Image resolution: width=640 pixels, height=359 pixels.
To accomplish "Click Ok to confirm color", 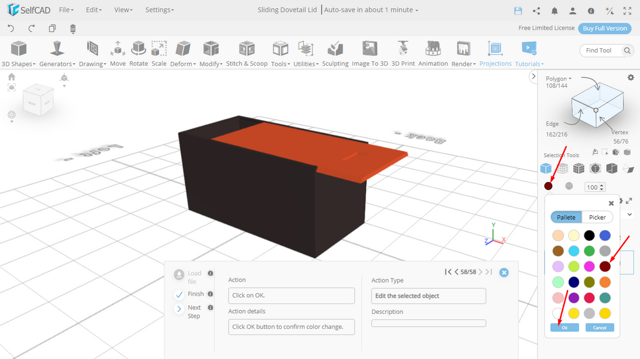I will pyautogui.click(x=564, y=328).
